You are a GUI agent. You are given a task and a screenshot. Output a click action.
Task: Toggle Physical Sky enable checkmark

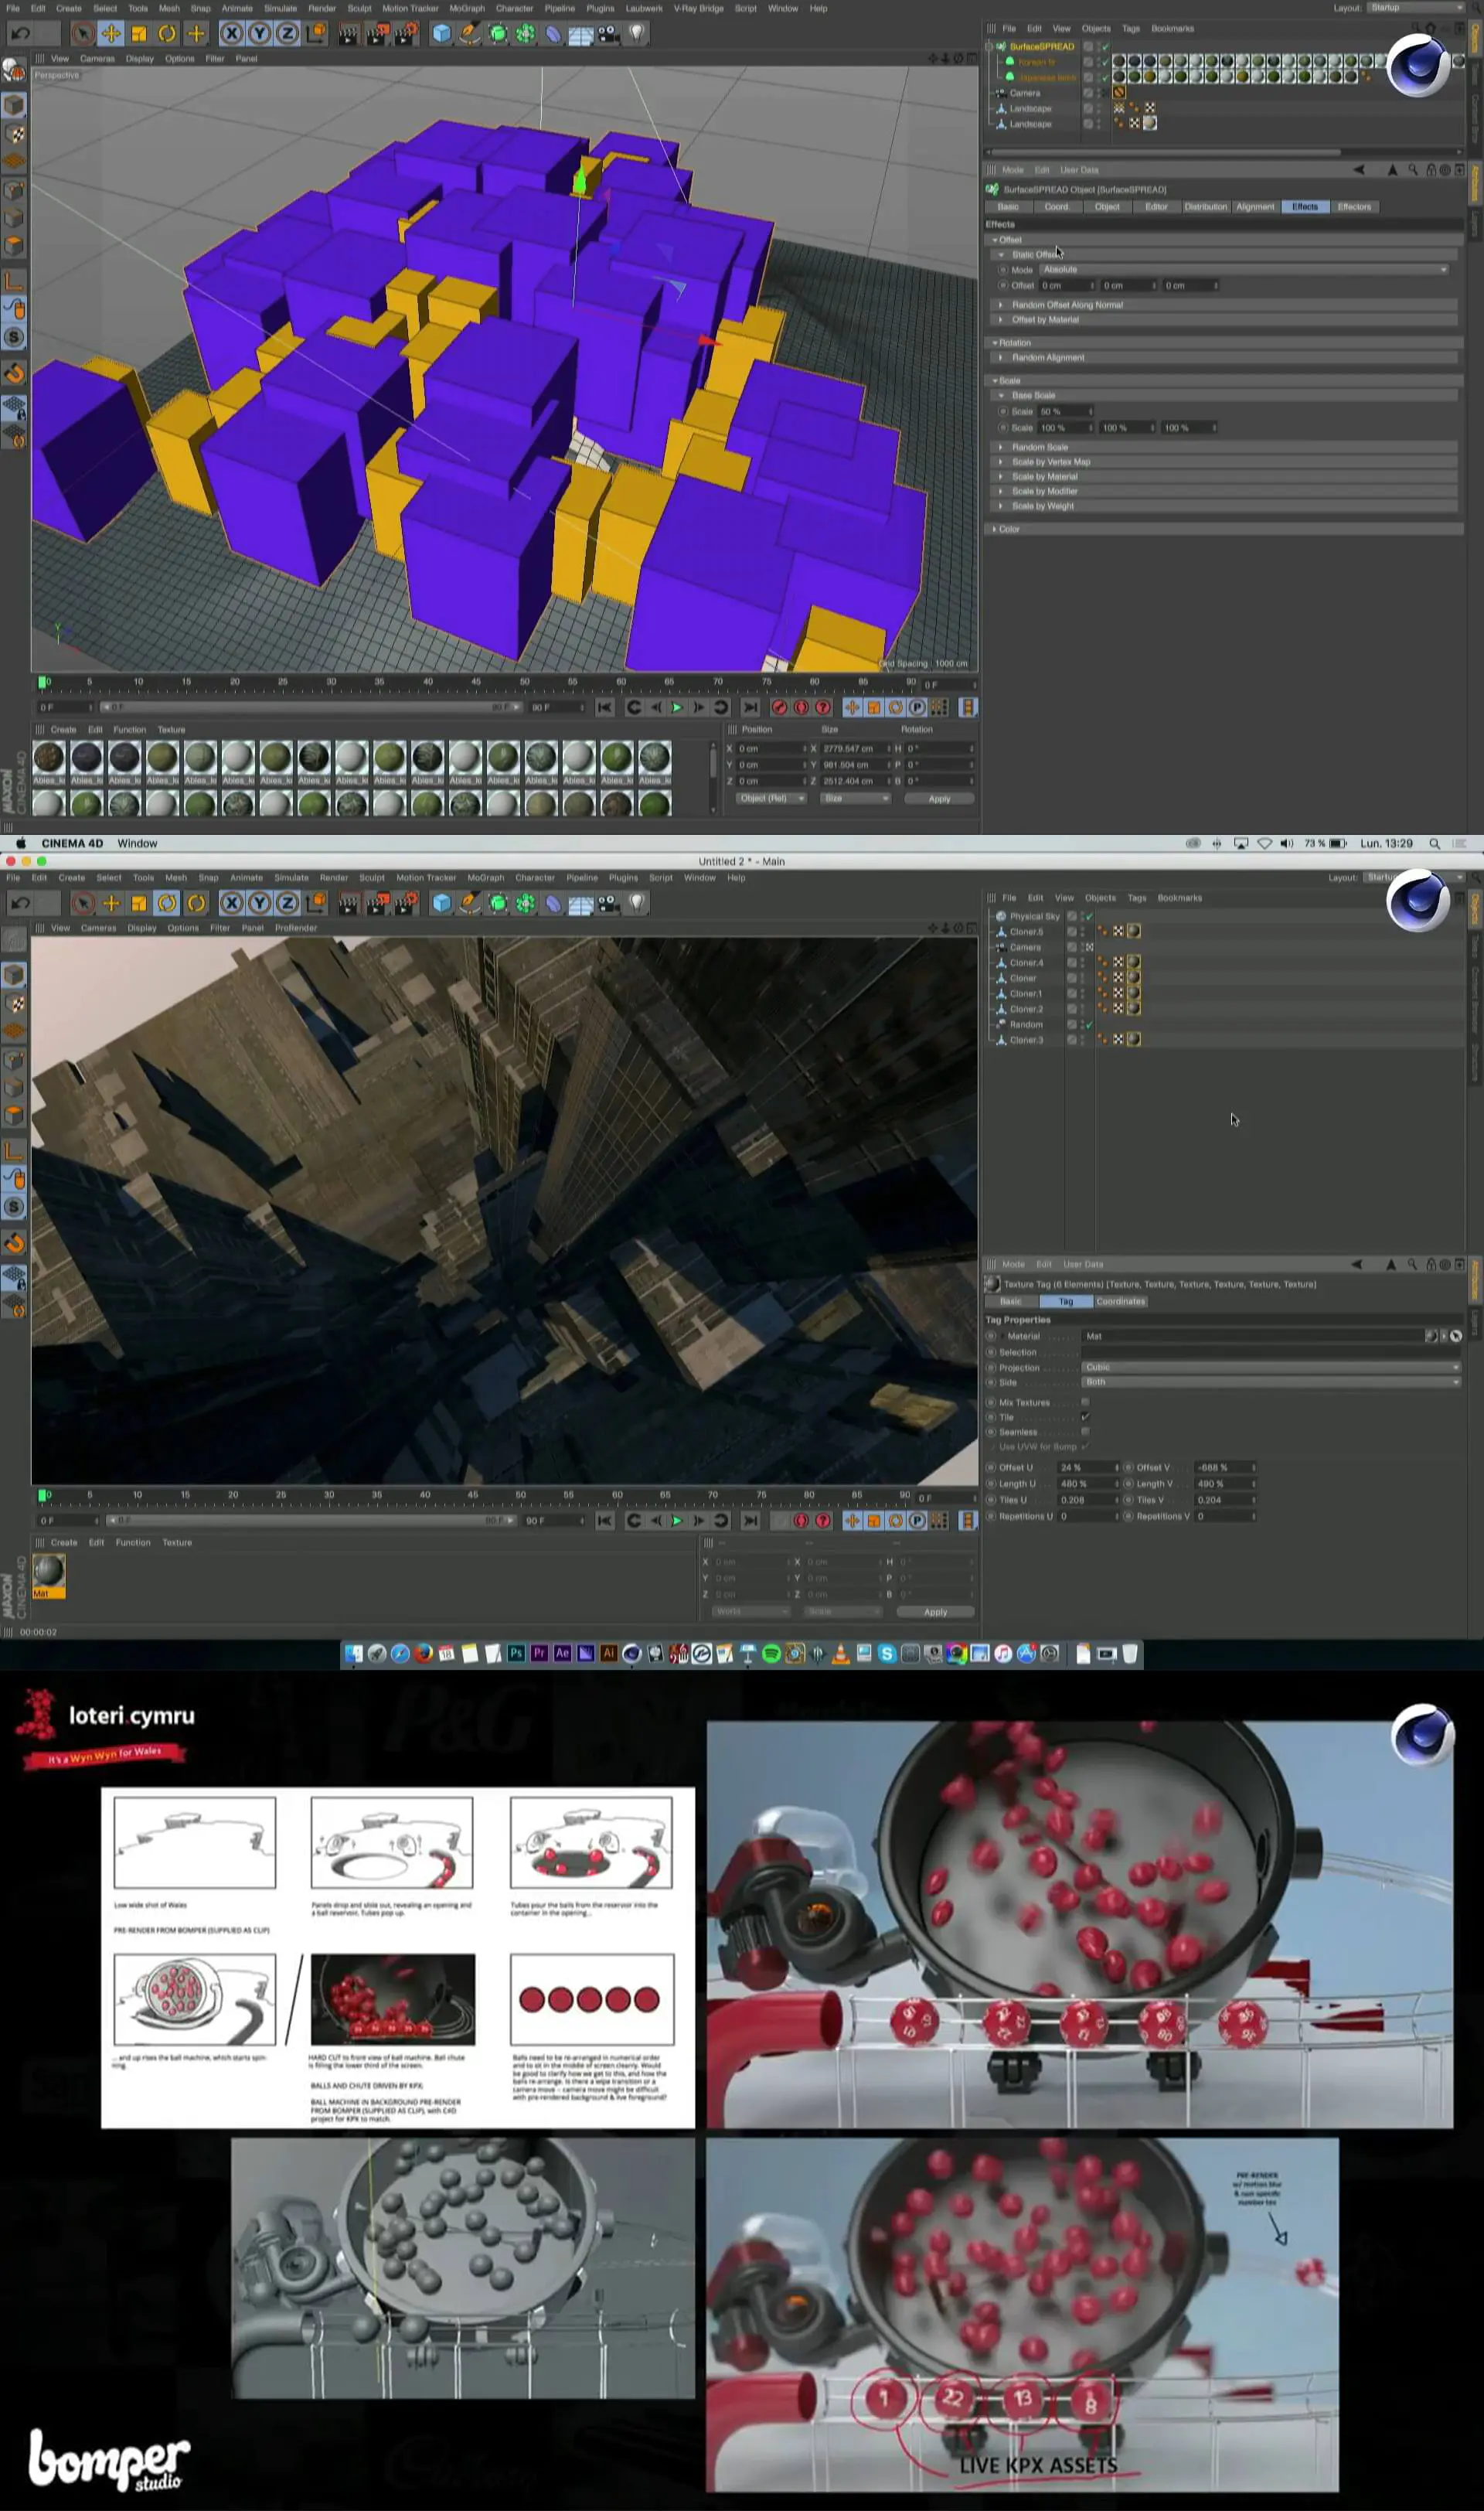tap(1089, 916)
